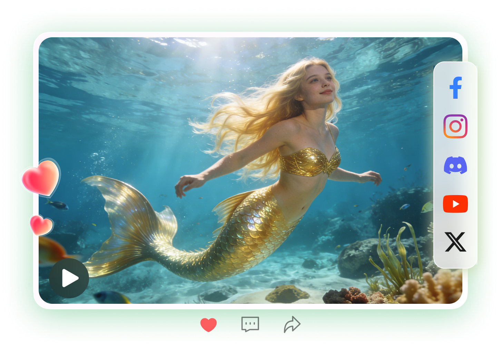Play the mermaid video
The height and width of the screenshot is (348, 501).
pyautogui.click(x=69, y=278)
